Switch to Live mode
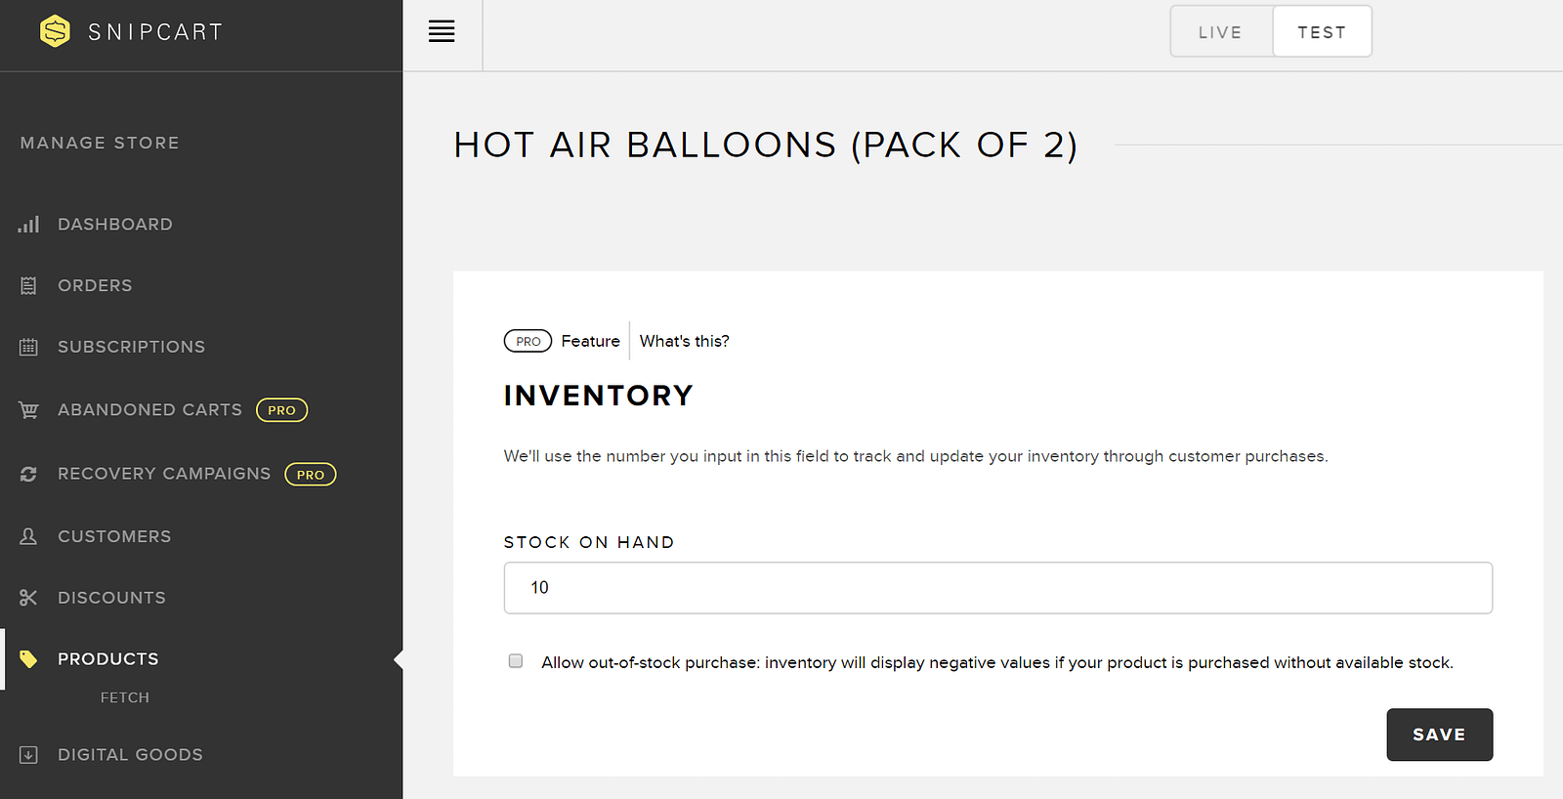The height and width of the screenshot is (799, 1563). [1220, 32]
